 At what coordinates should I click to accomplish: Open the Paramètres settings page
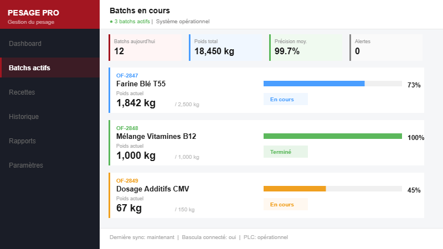point(26,165)
